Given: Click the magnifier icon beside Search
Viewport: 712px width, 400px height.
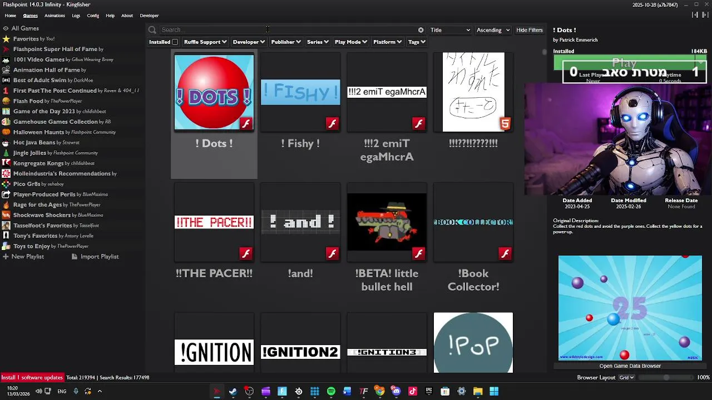Looking at the screenshot, I should [152, 30].
